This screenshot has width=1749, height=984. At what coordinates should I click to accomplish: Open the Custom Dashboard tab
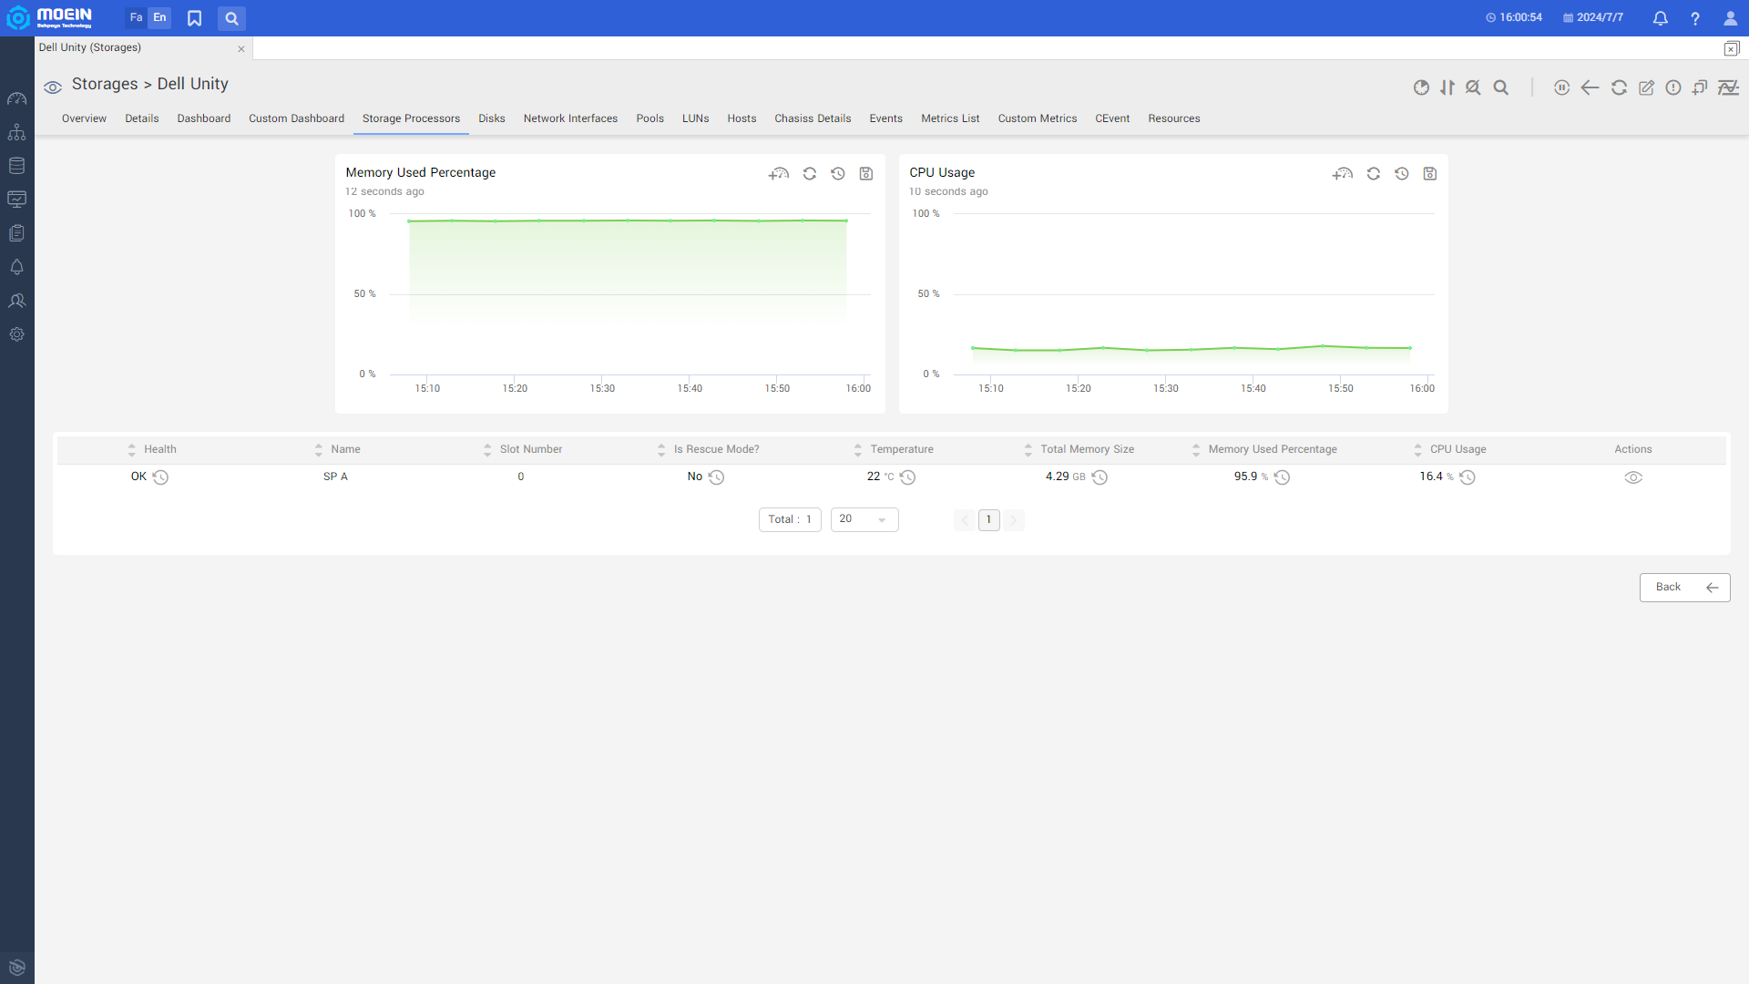(296, 118)
